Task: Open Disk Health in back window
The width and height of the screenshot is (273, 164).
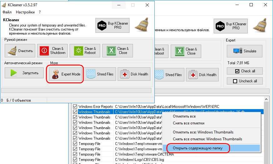Action: click(x=202, y=75)
